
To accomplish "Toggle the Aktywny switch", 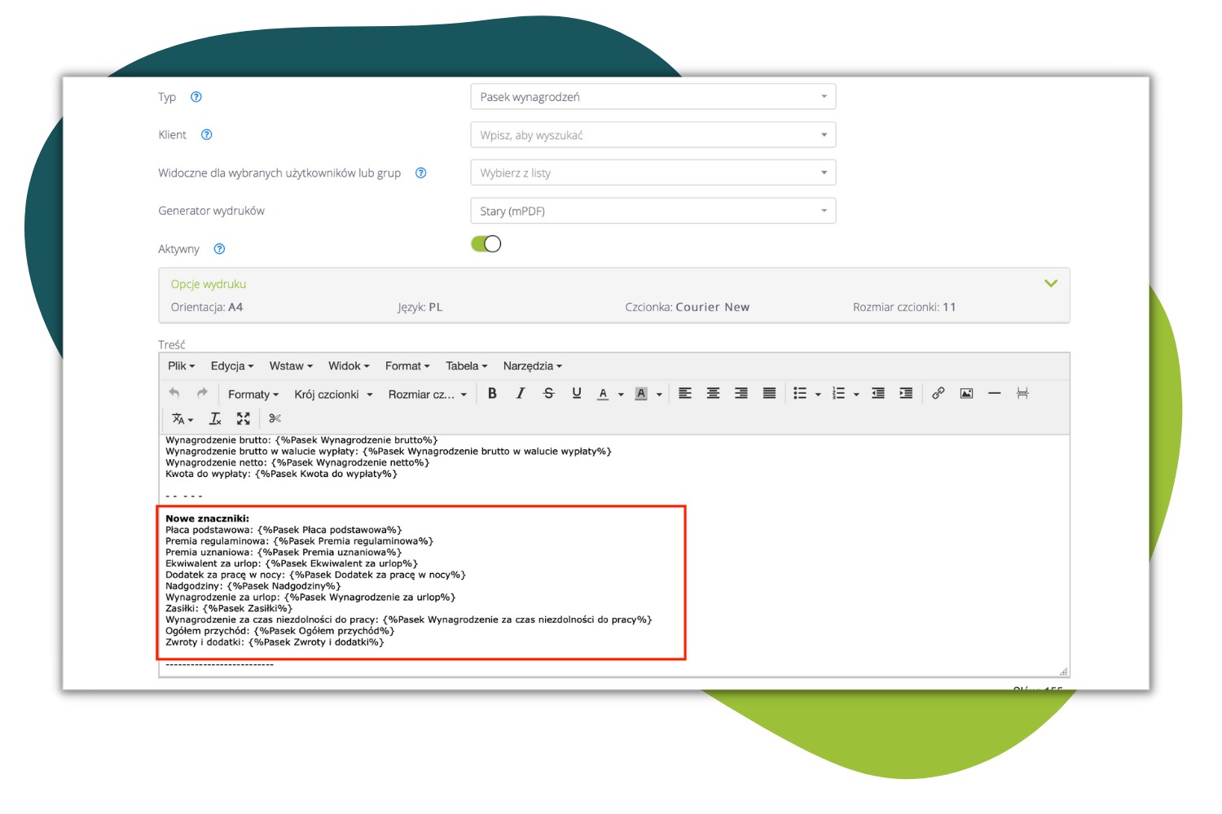I will click(486, 244).
